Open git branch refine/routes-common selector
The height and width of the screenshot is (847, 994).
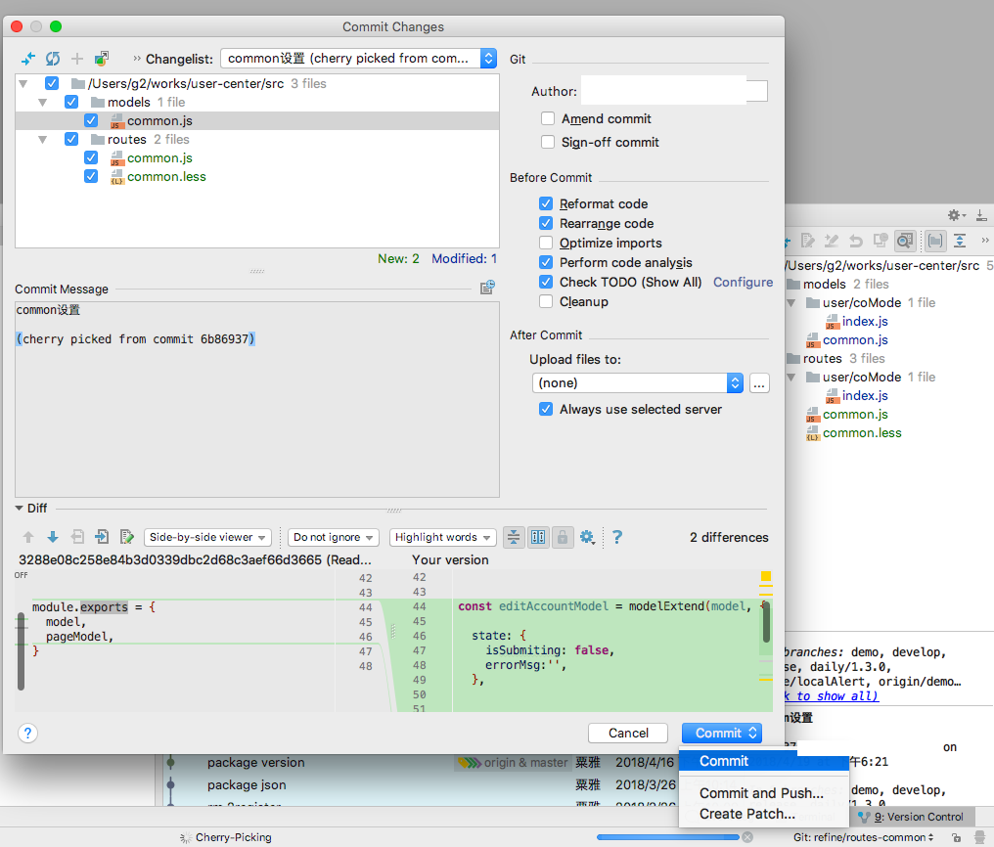click(863, 837)
